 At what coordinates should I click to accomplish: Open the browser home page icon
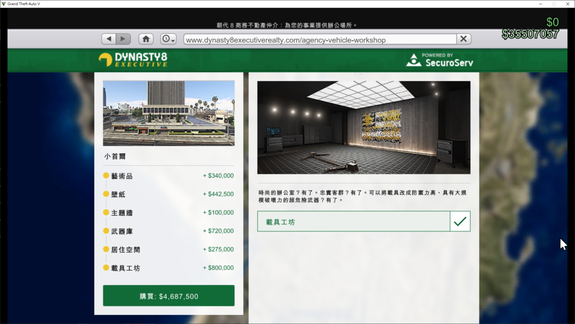146,39
